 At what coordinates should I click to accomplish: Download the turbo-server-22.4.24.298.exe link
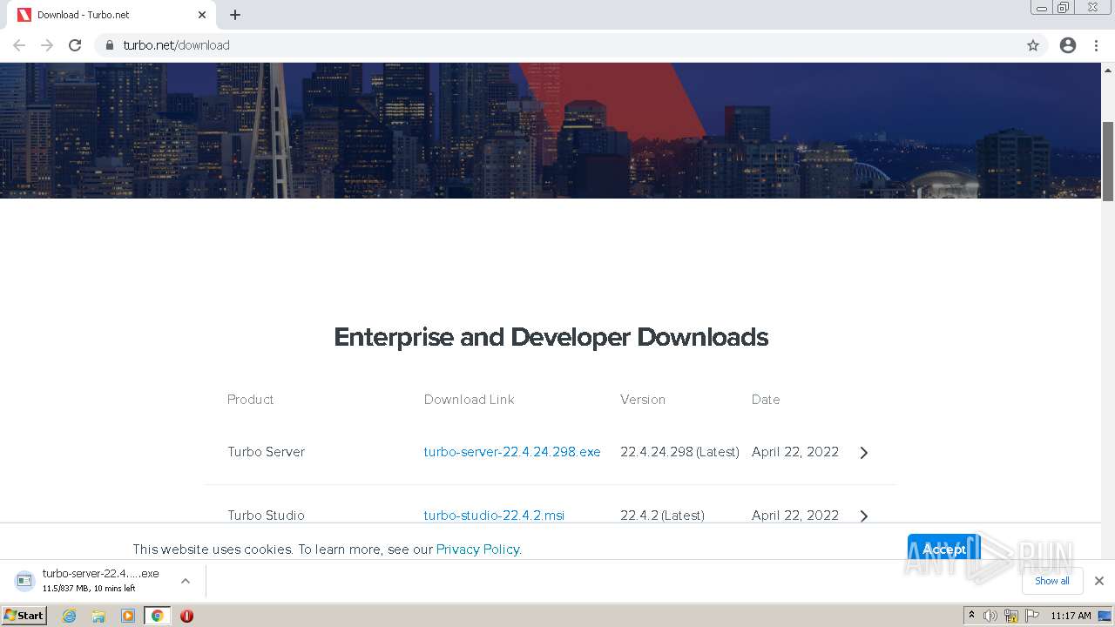point(512,452)
